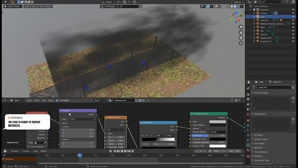
Task: Open the Scene properties tab
Action: pyautogui.click(x=248, y=109)
